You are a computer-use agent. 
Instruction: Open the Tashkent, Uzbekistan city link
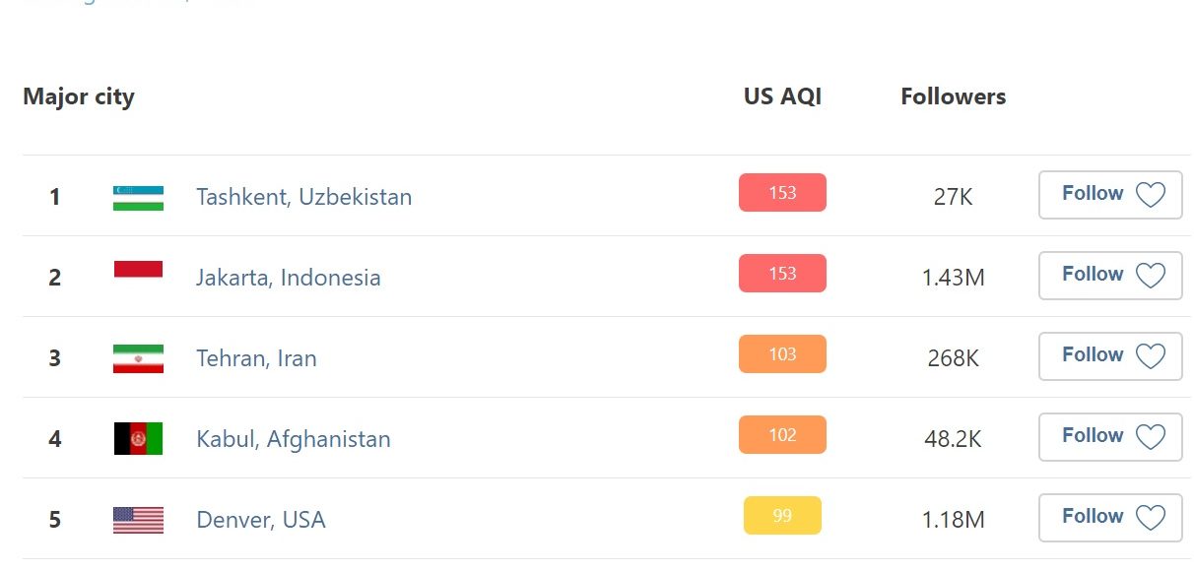click(304, 197)
